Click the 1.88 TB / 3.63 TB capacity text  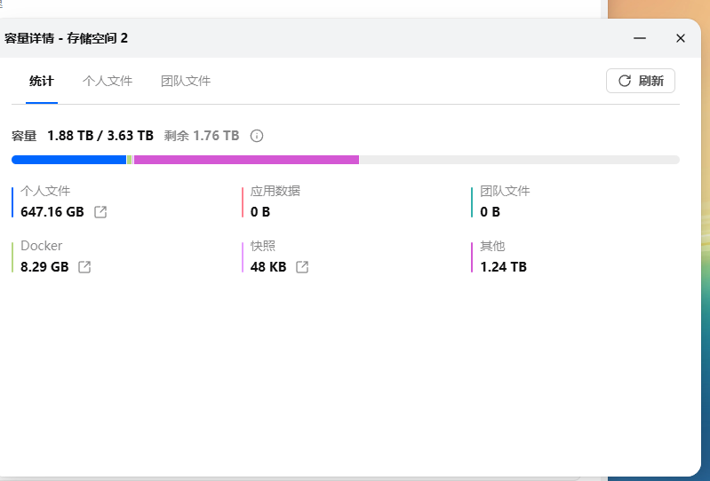(x=100, y=136)
